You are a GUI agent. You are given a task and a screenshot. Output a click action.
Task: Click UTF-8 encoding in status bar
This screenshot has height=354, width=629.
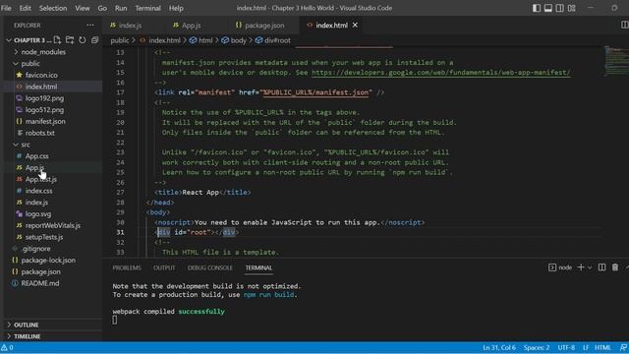(566, 347)
